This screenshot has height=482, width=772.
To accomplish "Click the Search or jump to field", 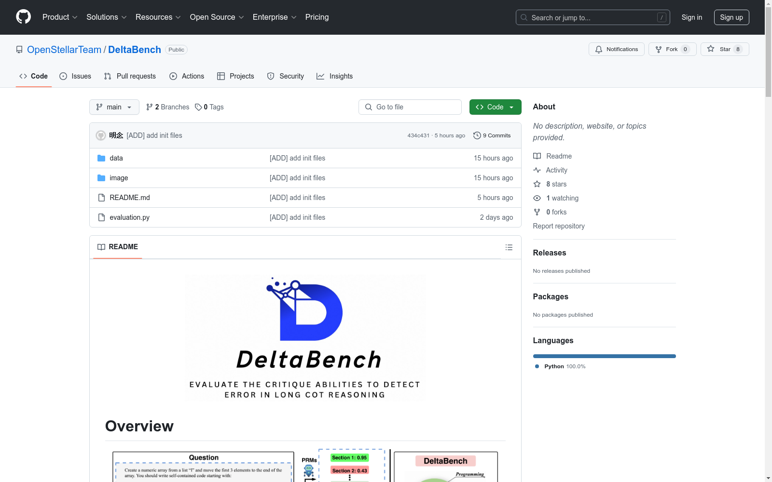I will coord(593,17).
